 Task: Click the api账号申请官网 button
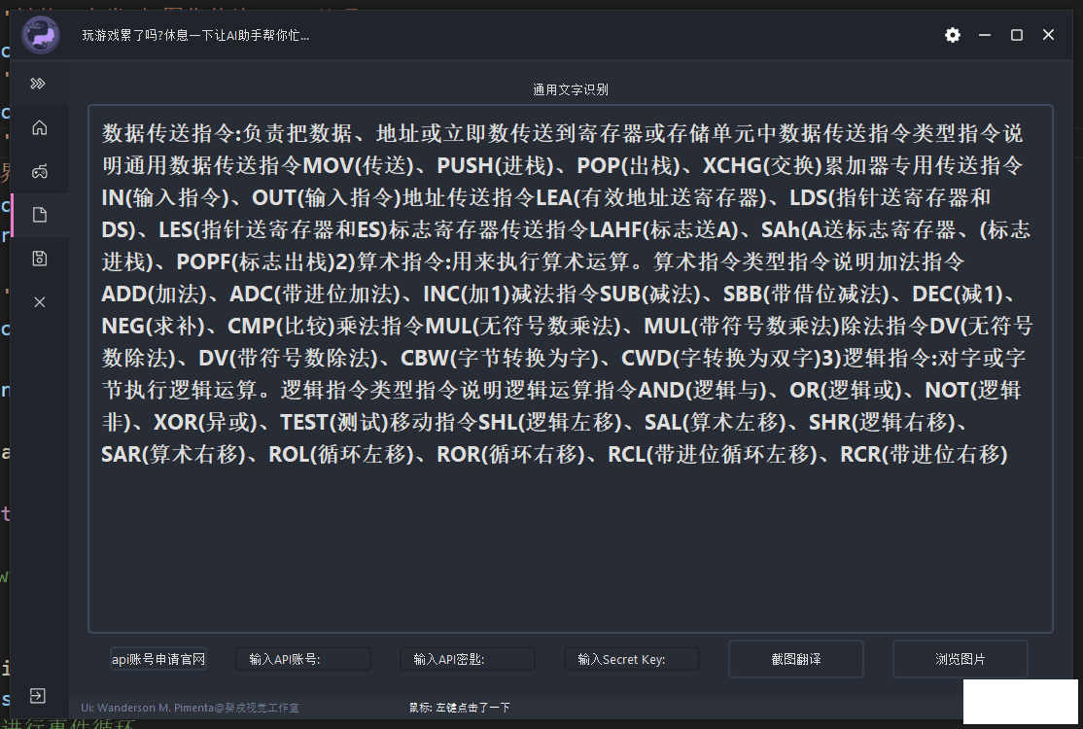click(x=158, y=659)
